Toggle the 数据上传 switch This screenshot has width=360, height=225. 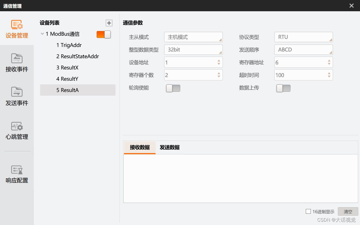coord(283,88)
